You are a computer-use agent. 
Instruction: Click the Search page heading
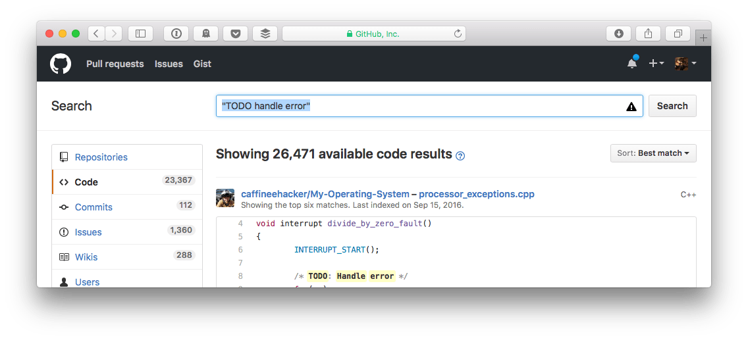click(72, 106)
